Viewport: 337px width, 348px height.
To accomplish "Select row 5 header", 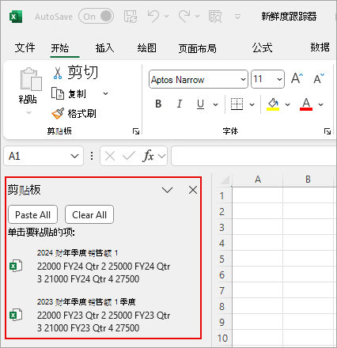I will (x=222, y=259).
